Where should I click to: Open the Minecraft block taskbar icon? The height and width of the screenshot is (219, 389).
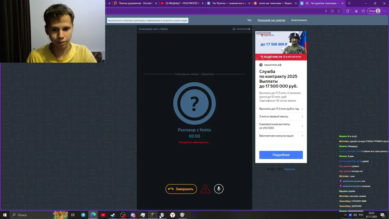point(153,215)
